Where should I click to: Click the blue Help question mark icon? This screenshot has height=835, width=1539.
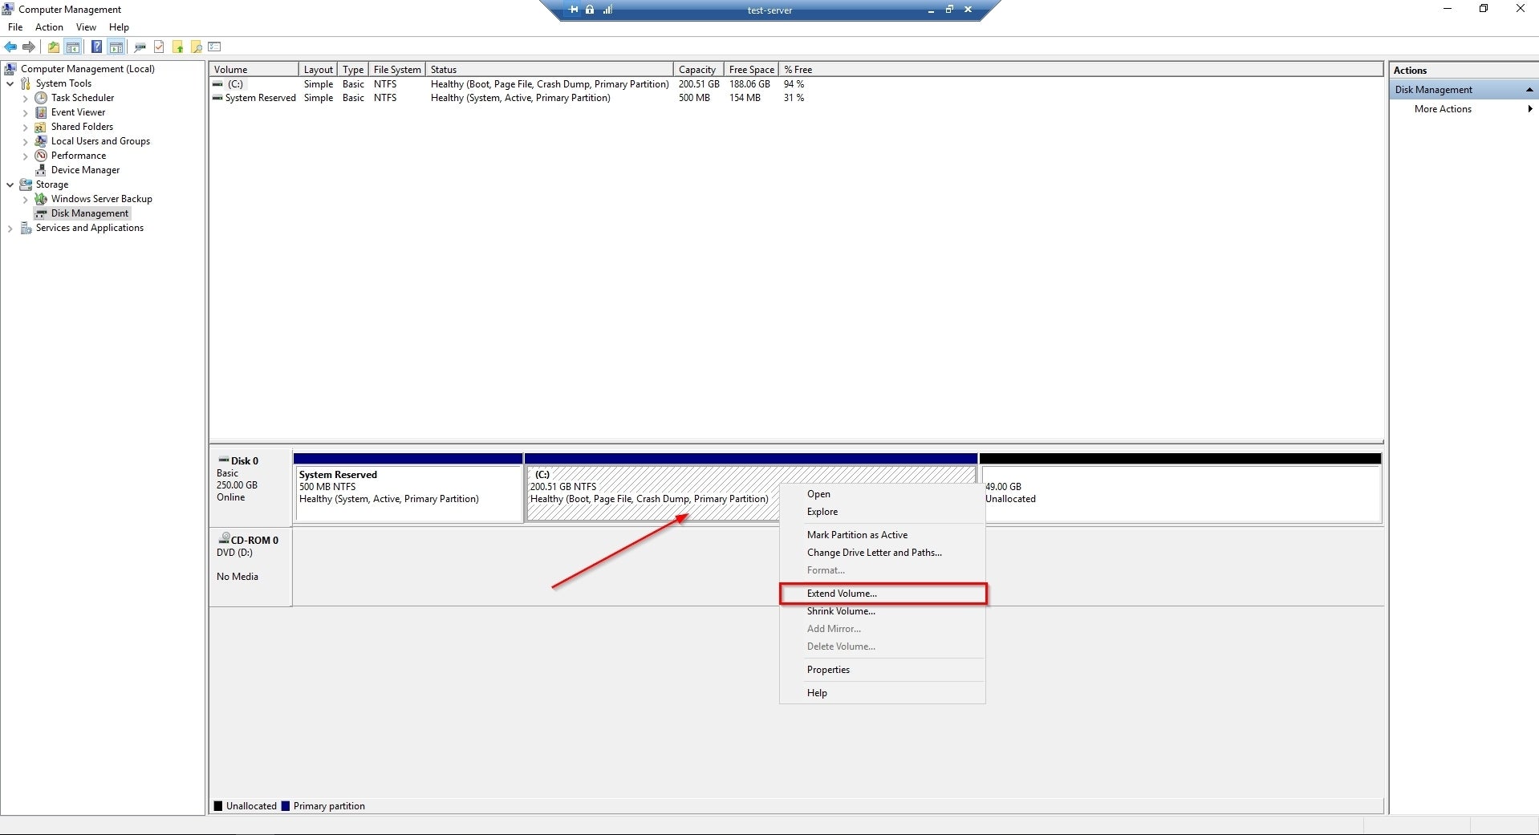coord(96,47)
